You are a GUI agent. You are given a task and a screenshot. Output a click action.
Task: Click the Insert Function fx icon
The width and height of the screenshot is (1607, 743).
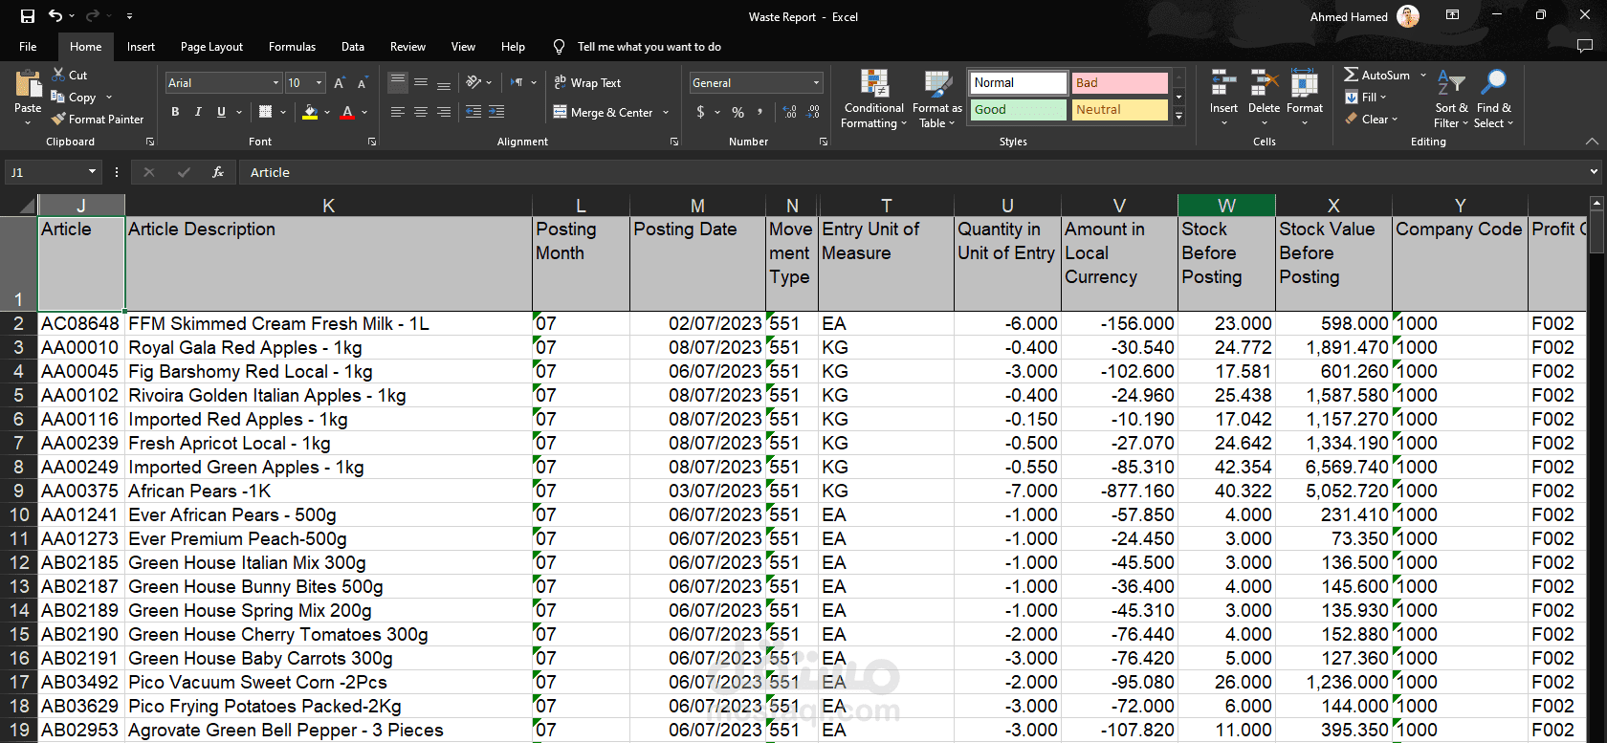tap(218, 172)
